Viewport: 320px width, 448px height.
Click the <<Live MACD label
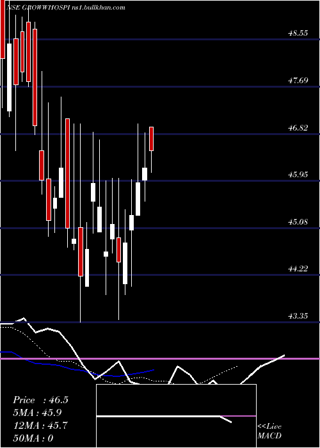click(269, 431)
